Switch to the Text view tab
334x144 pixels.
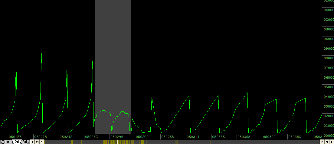coord(6,142)
